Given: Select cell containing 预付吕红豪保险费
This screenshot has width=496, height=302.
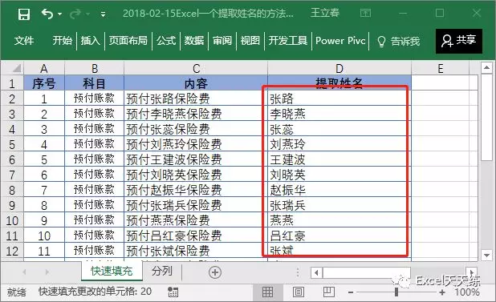Looking at the screenshot, I should coord(196,236).
